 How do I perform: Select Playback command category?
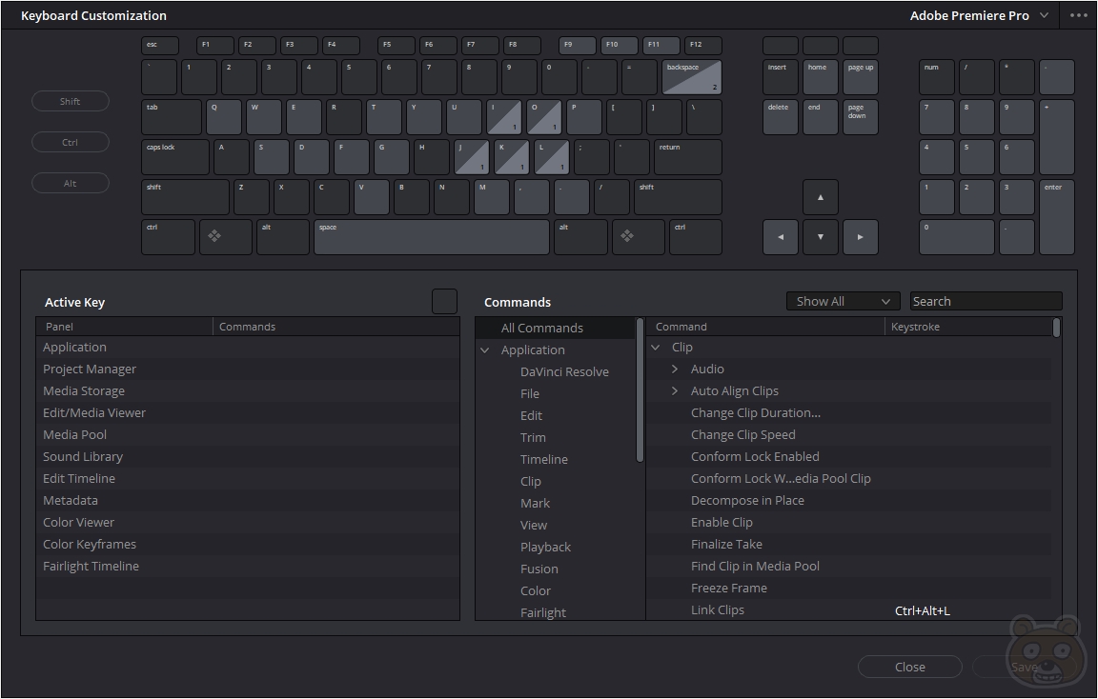pyautogui.click(x=545, y=548)
